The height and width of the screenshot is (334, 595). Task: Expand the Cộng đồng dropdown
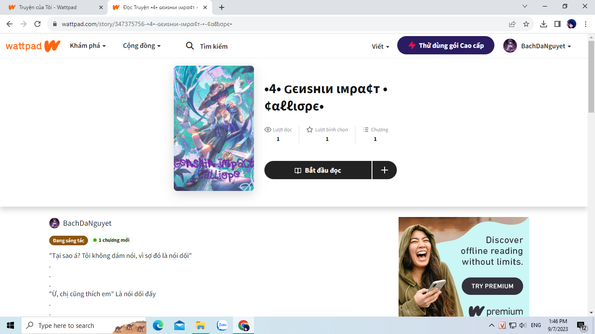tap(142, 46)
